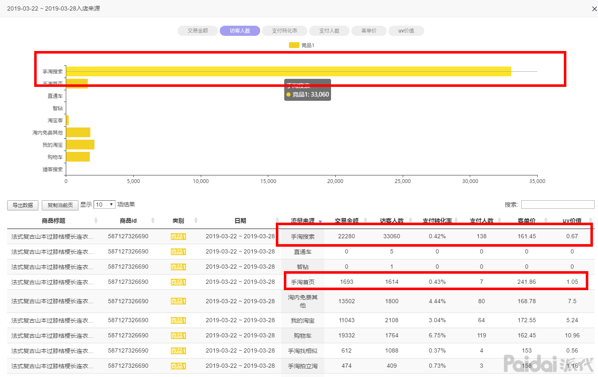Click 竞品1 tag in 直通车 row
598x377 pixels.
(178, 252)
